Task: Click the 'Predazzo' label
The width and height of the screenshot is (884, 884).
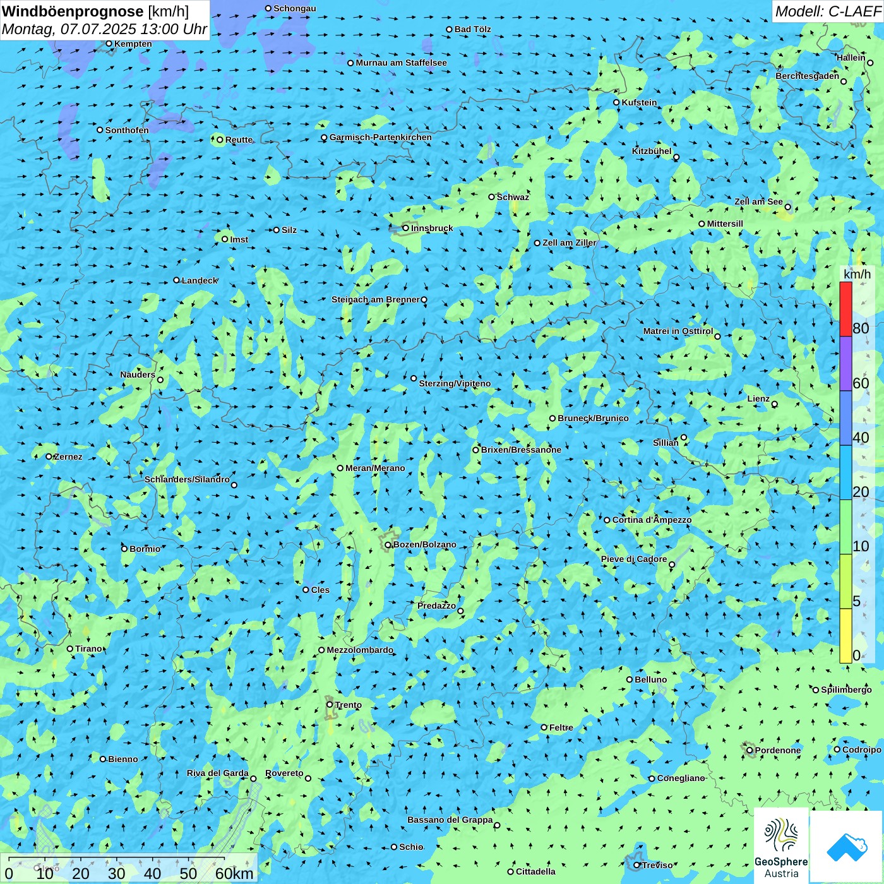Action: point(436,606)
